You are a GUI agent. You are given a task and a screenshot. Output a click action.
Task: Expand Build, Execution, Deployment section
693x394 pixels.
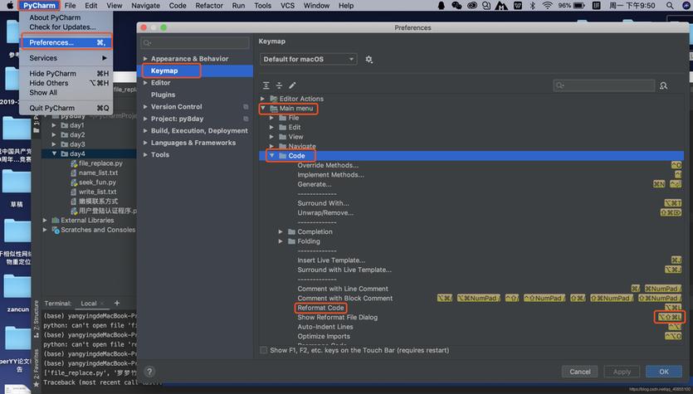tap(145, 131)
